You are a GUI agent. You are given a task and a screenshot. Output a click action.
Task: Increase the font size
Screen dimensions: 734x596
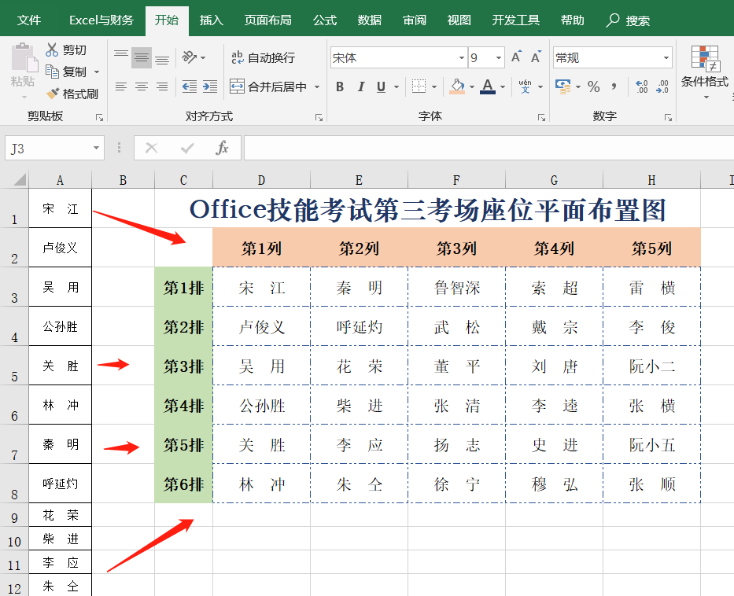[516, 57]
